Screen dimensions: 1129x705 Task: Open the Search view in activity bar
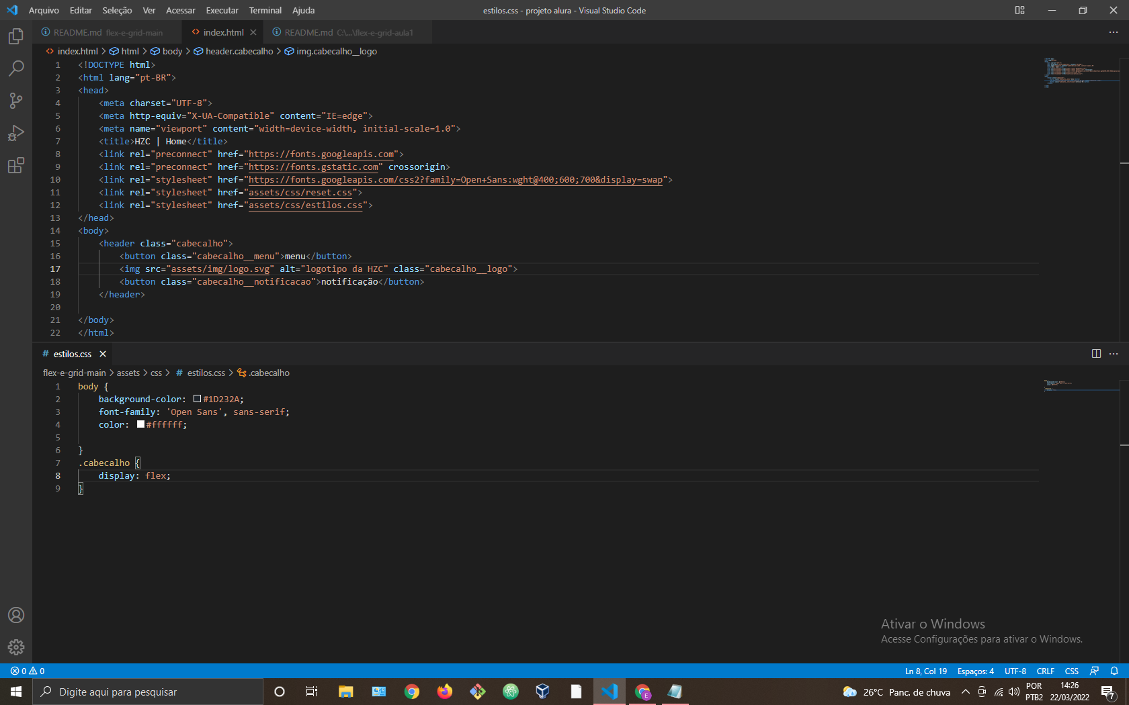[16, 68]
